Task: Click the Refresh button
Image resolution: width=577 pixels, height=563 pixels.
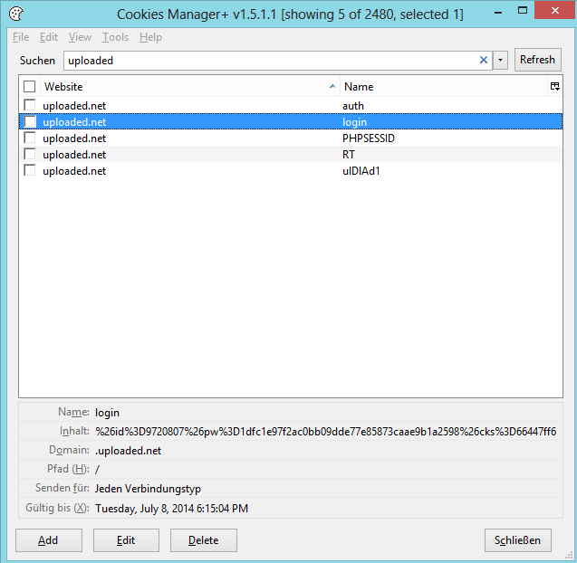Action: pos(538,60)
